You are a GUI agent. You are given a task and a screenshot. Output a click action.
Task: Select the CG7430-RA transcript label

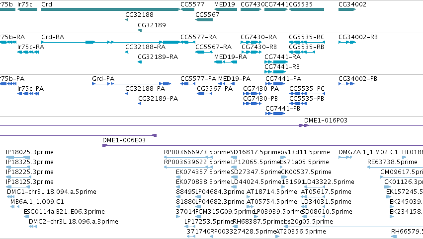[258, 37]
